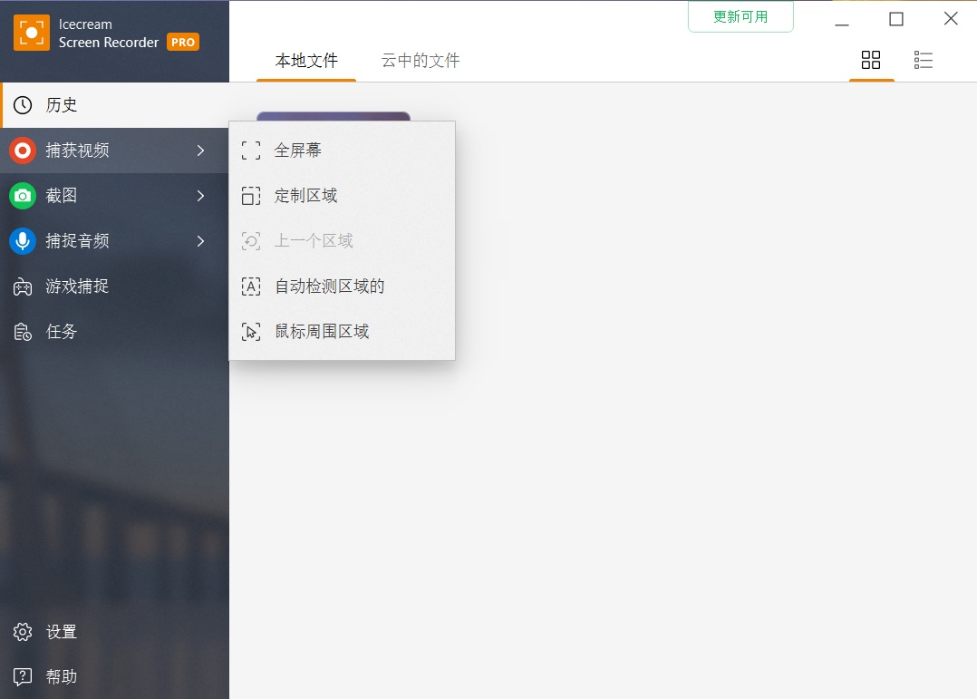The image size is (977, 699).
Task: Click the Icecream Screen Recorder logo icon
Action: [31, 33]
